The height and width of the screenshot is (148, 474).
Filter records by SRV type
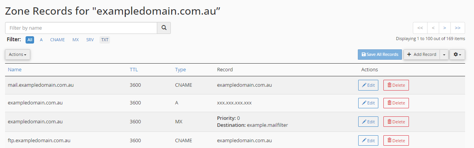tap(90, 40)
